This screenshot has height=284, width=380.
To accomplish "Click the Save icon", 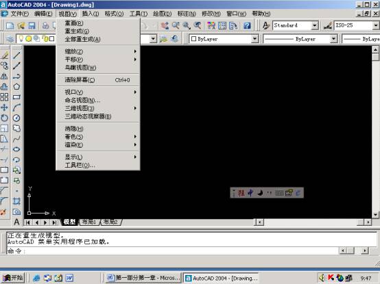I will [32, 25].
